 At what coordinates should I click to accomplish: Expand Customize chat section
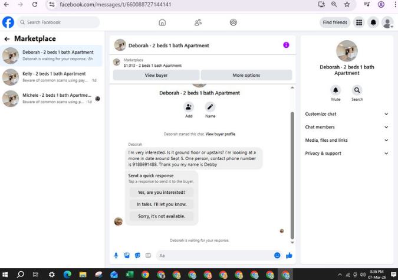(x=347, y=114)
